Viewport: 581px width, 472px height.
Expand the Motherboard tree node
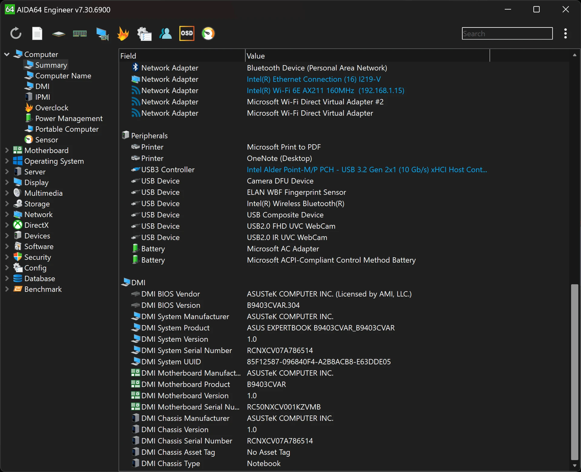click(x=7, y=150)
